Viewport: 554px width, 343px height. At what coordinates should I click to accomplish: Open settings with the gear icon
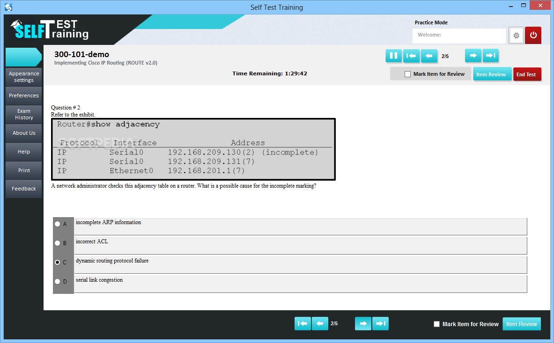[x=516, y=35]
